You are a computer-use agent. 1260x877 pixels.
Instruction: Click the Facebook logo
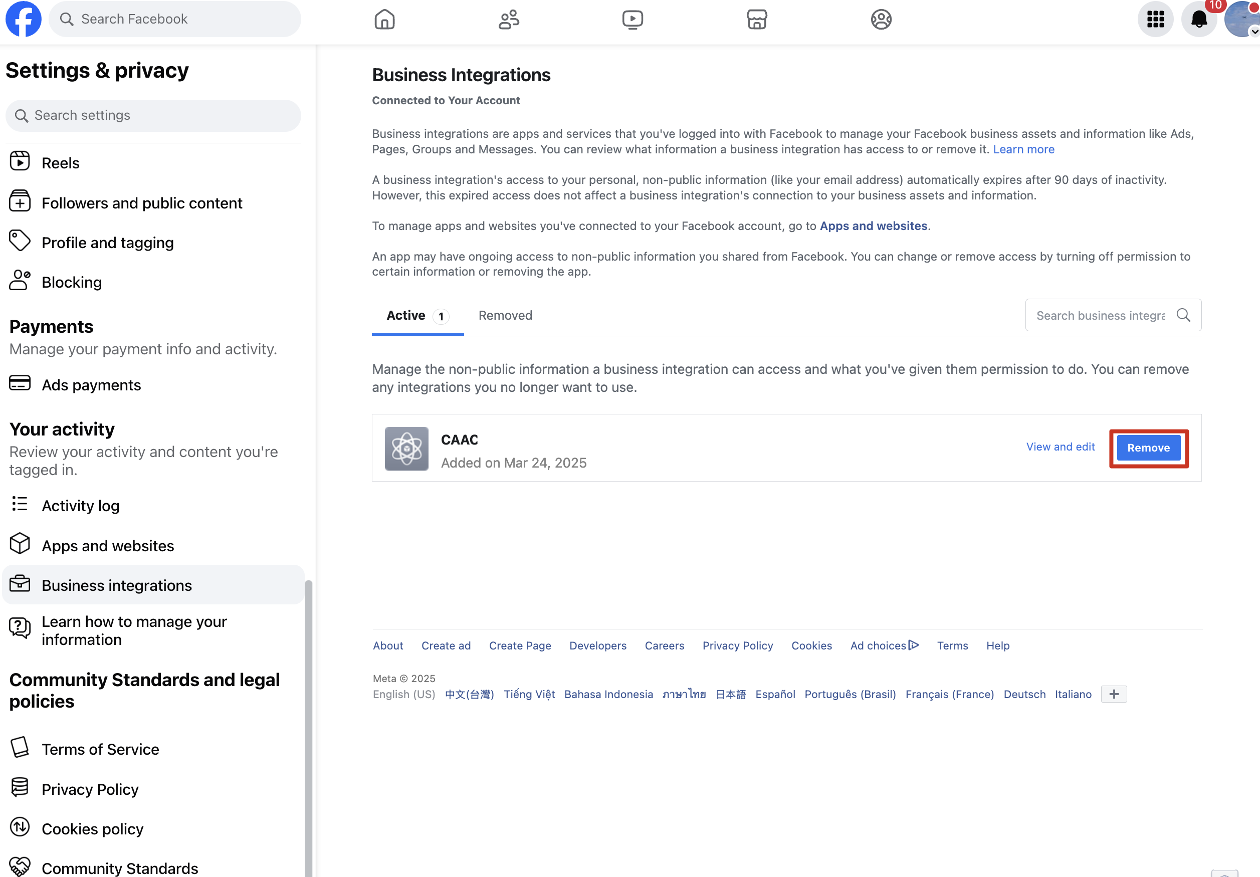pos(24,19)
